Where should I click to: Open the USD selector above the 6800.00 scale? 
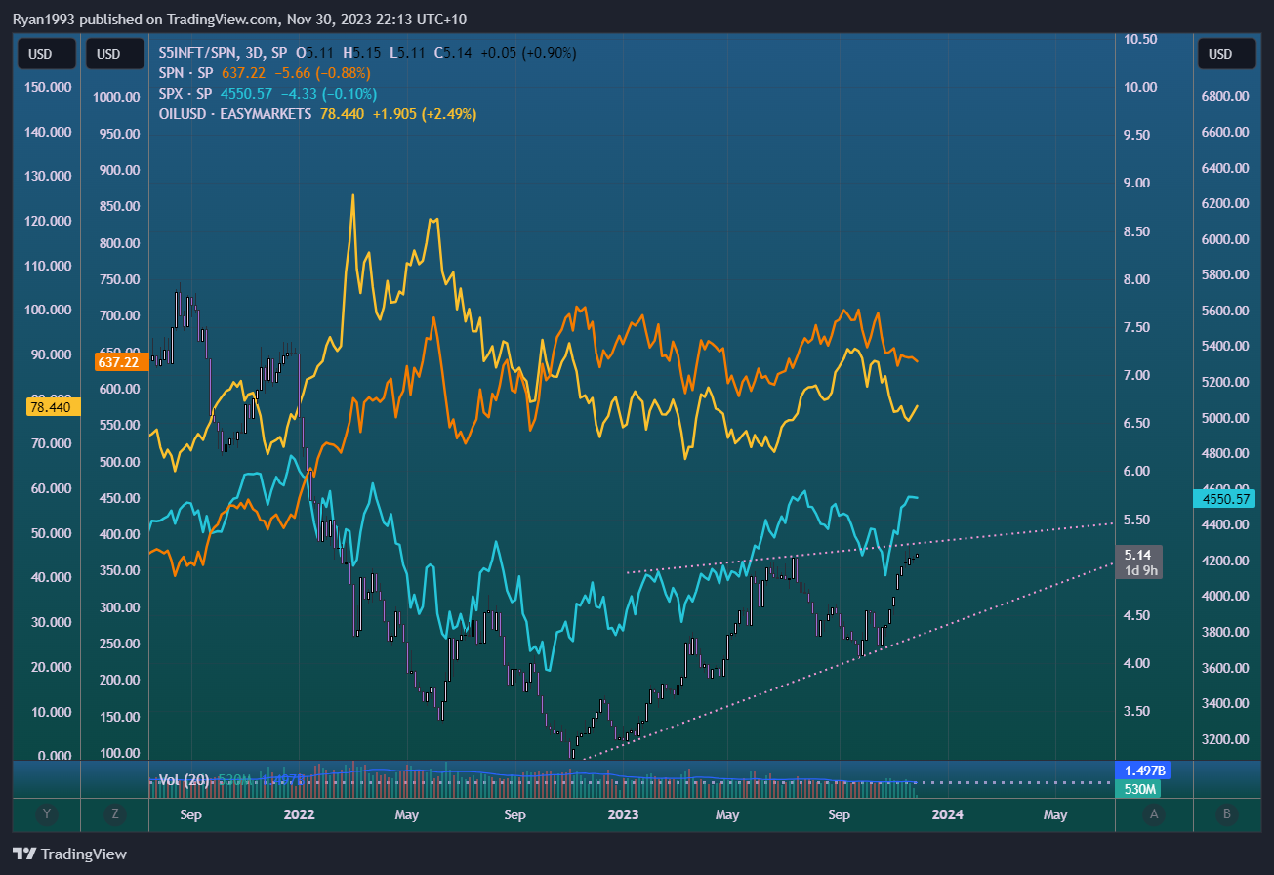[x=1228, y=54]
